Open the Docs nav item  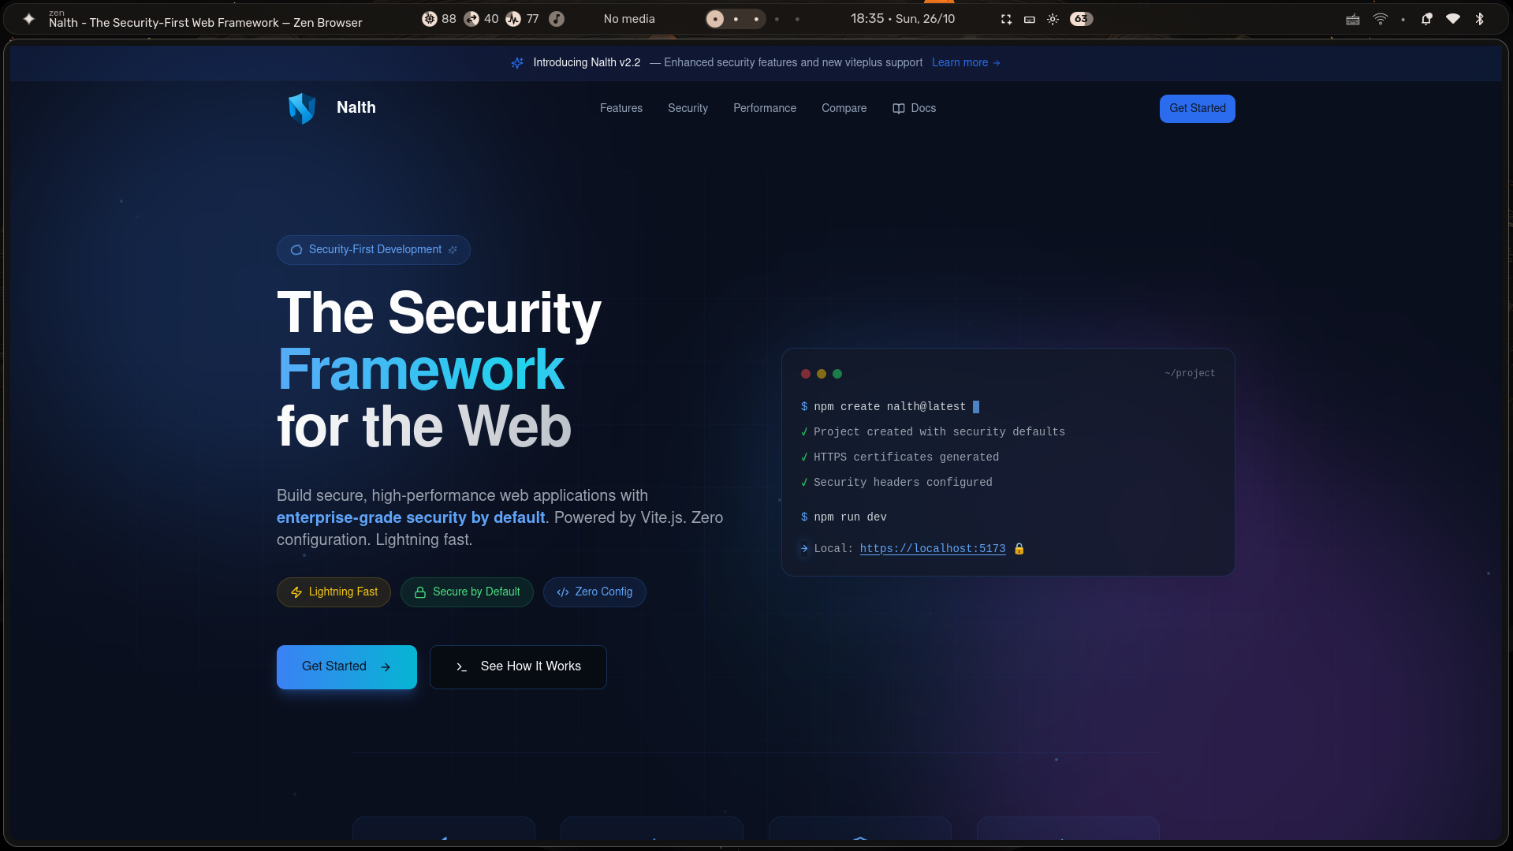[x=914, y=109]
